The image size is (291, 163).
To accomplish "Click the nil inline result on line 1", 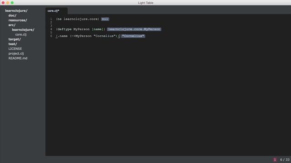I will (105, 19).
